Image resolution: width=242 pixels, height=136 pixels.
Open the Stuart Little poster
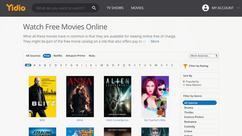coord(80,132)
